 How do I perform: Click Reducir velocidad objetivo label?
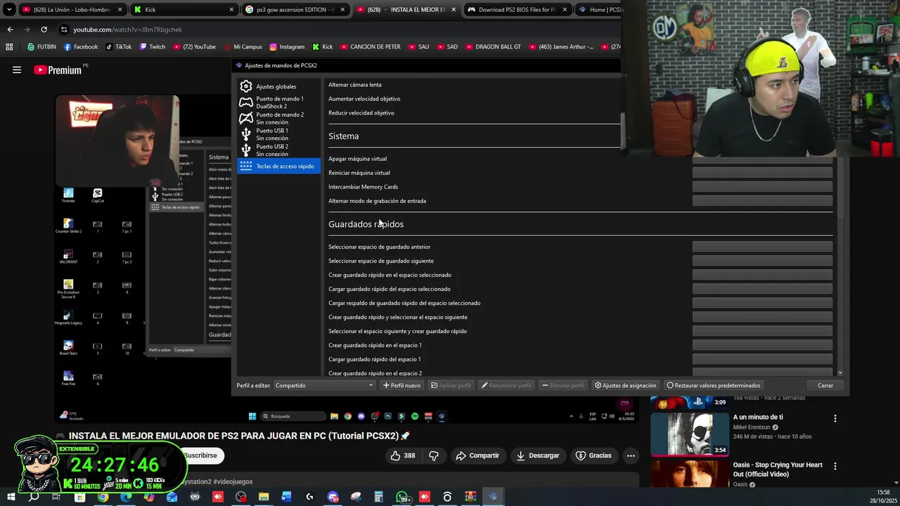(x=361, y=112)
